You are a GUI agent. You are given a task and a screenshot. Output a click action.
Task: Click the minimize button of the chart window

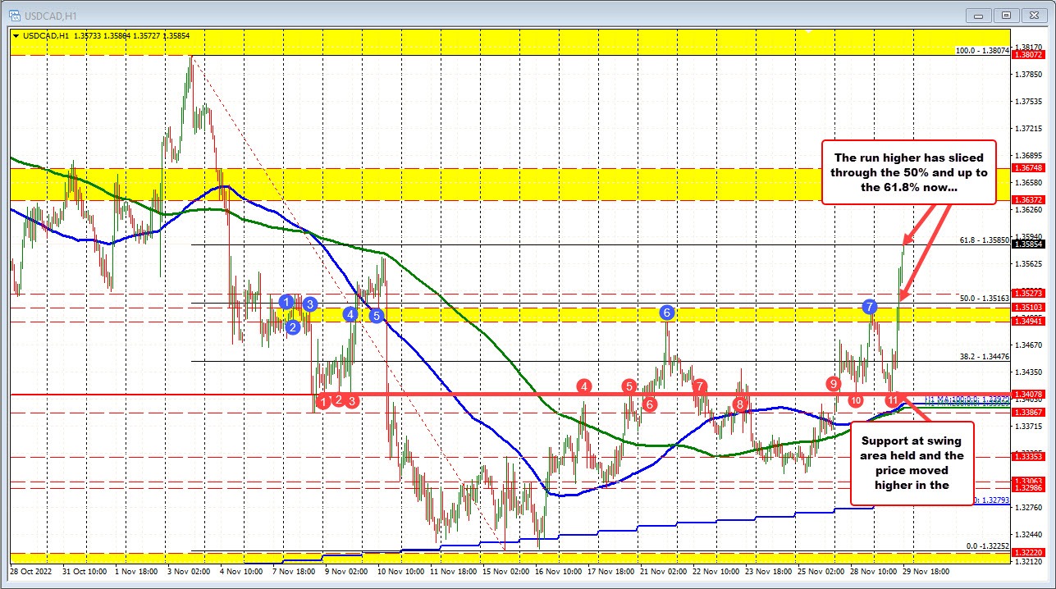979,15
